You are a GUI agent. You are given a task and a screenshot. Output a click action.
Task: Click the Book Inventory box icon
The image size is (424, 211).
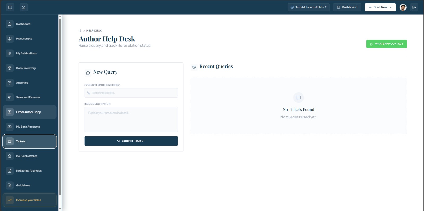coord(10,68)
